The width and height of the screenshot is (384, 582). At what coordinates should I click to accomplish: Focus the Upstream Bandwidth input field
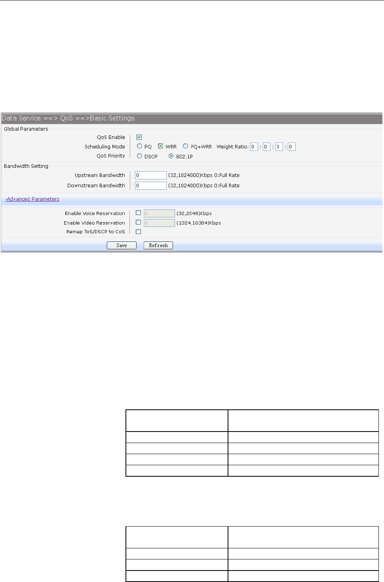pos(151,175)
